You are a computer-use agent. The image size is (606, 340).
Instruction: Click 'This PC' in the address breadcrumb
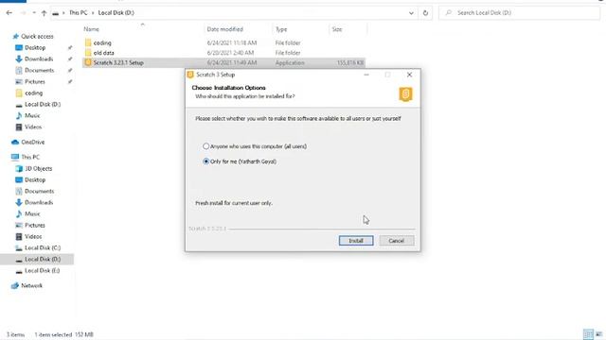78,12
